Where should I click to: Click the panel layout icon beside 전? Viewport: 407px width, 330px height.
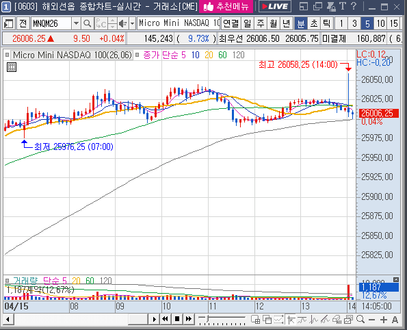click(9, 24)
